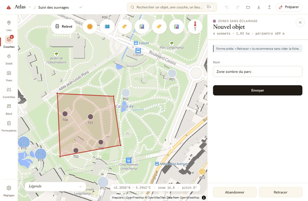This screenshot has height=201, width=308.
Task: Submit the form with Envoyer
Action: [258, 90]
